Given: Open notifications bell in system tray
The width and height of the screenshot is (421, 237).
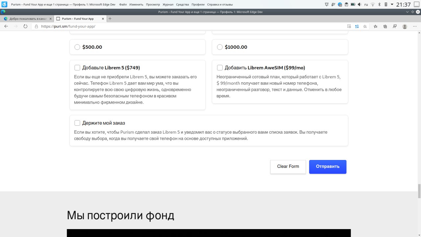Looking at the screenshot, I should tap(327, 5).
